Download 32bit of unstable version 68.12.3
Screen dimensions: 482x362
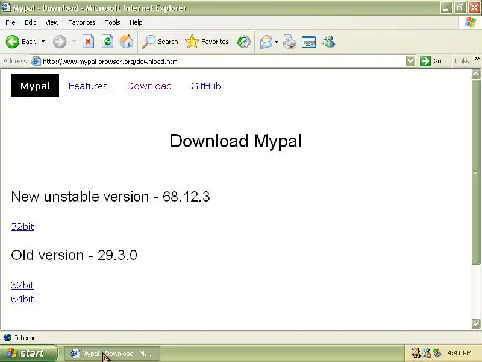click(x=22, y=227)
